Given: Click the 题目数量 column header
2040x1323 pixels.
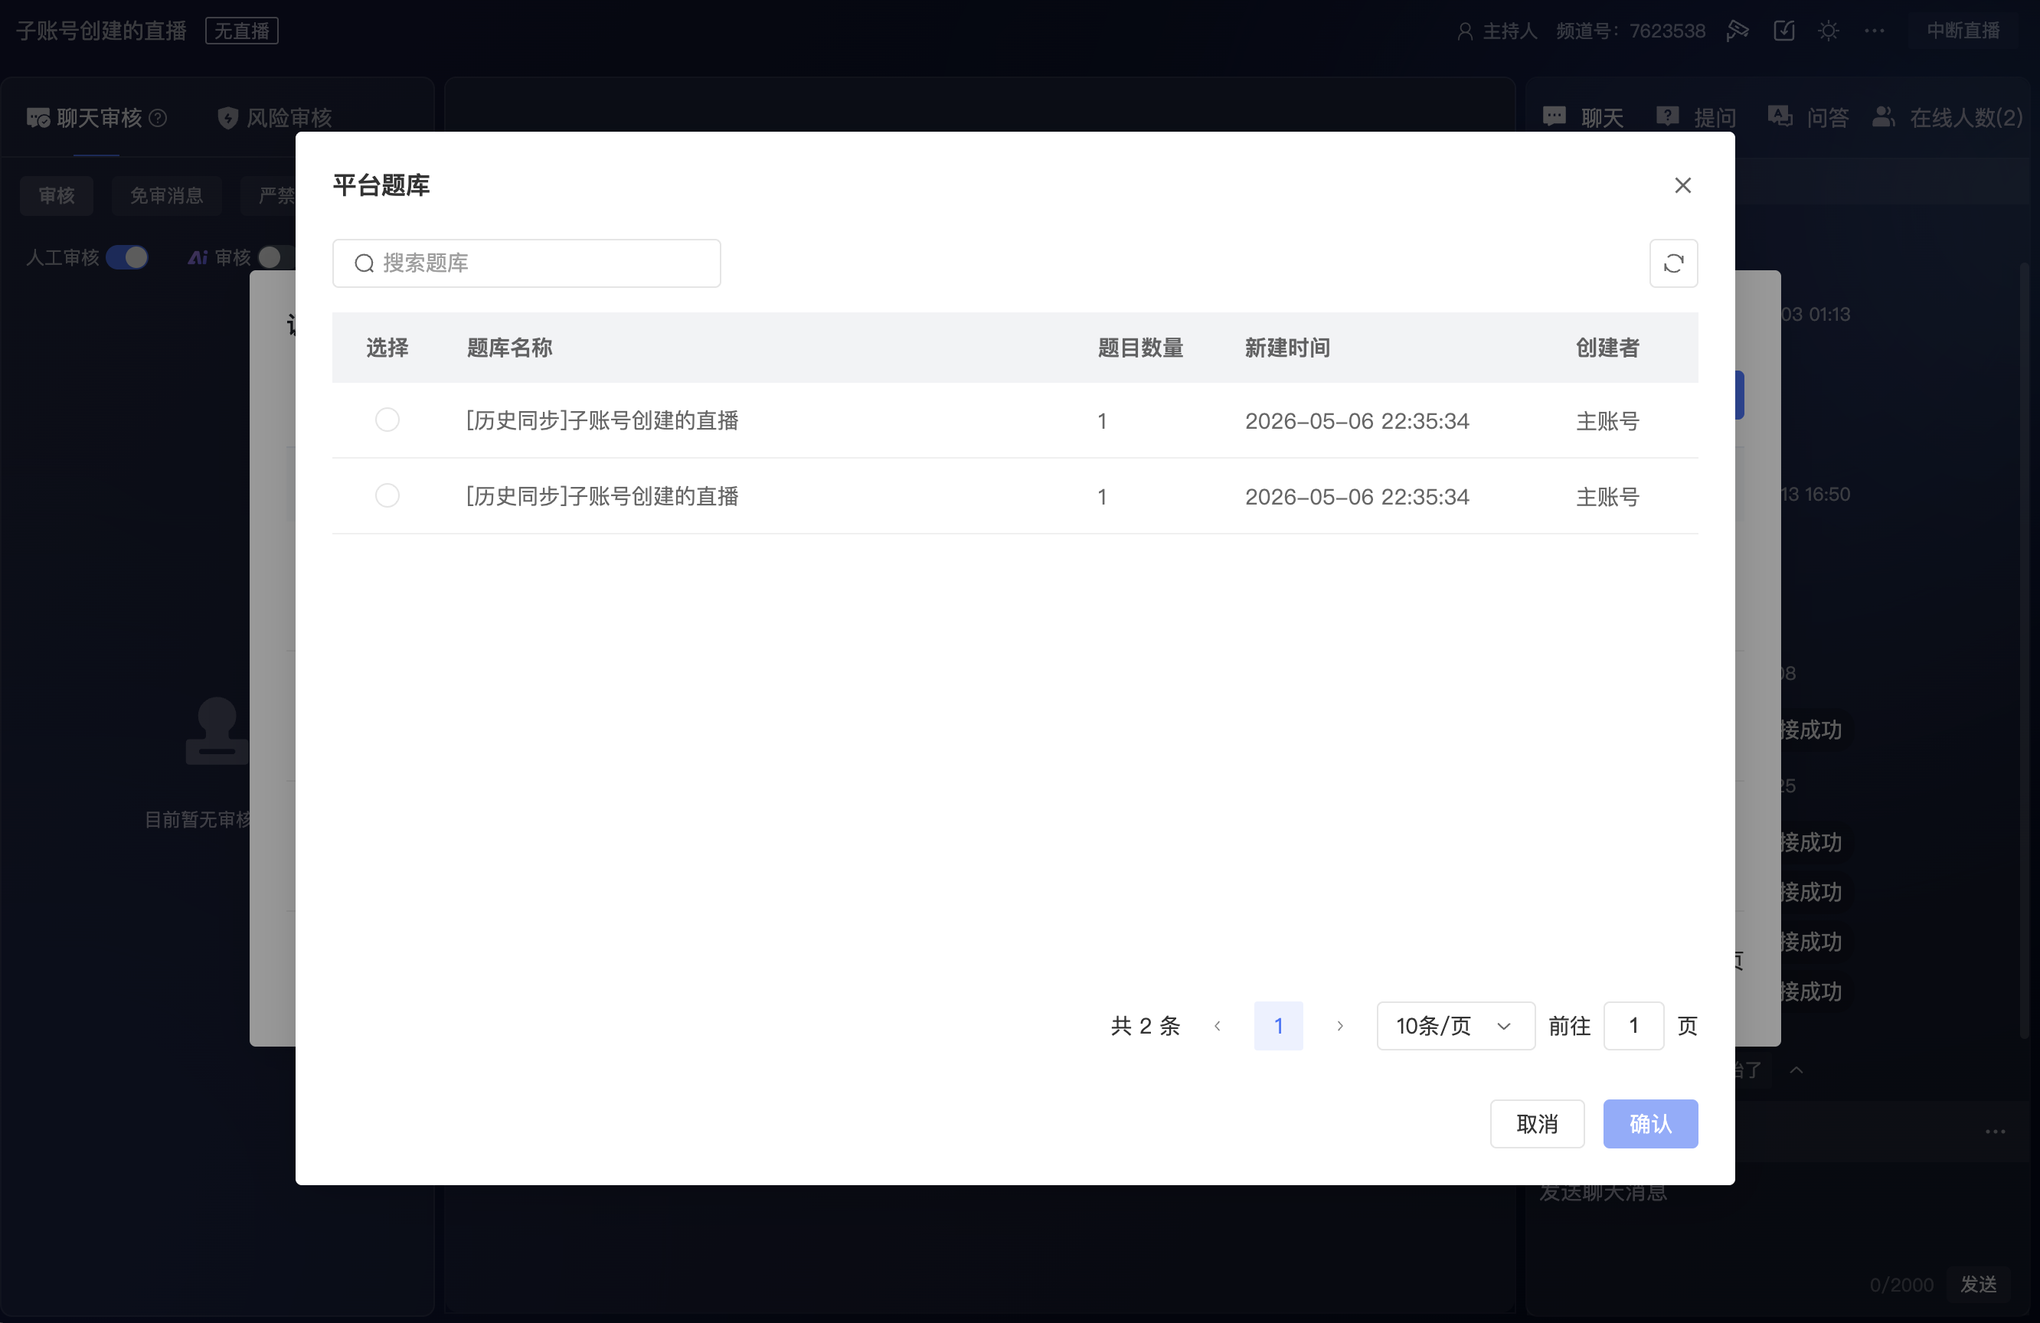Looking at the screenshot, I should point(1140,348).
